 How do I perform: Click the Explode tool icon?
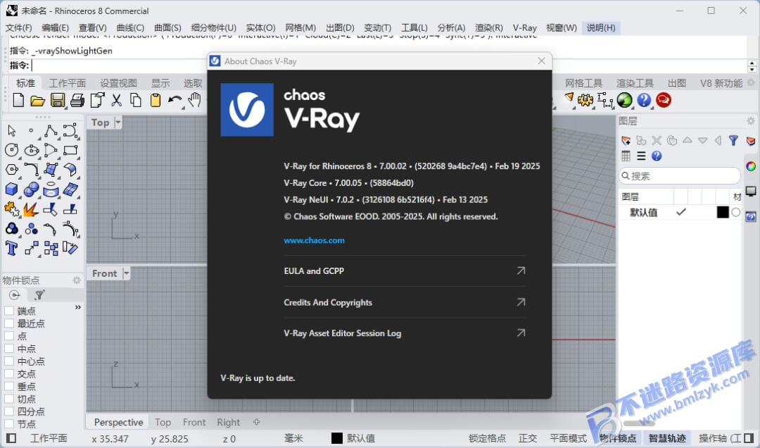(32, 209)
